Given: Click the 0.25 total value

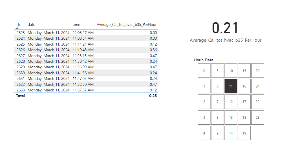Looking at the screenshot, I should pos(153,96).
